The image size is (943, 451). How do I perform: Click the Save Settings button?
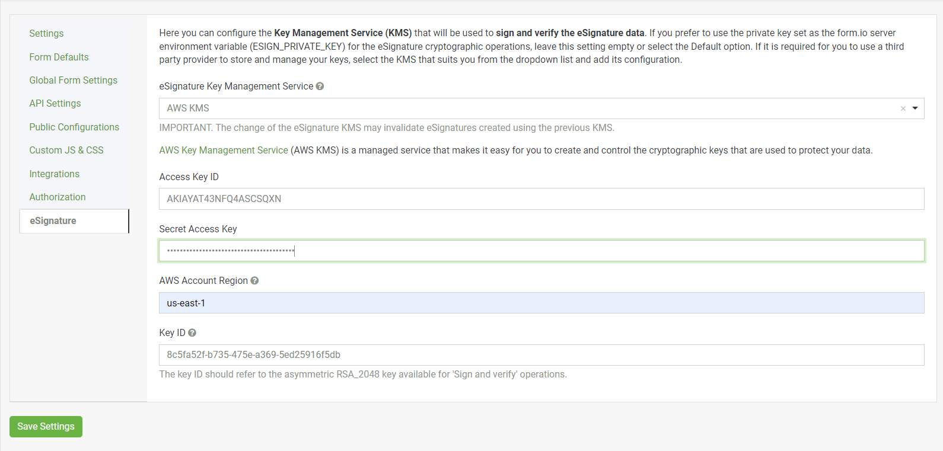pyautogui.click(x=46, y=427)
